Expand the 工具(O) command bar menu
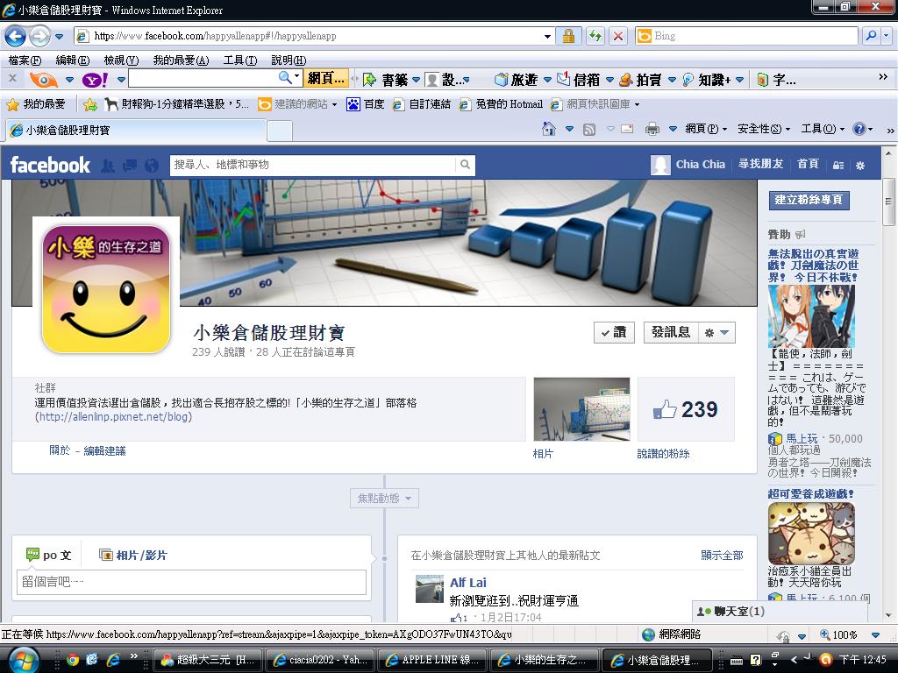The image size is (898, 673). coord(823,129)
